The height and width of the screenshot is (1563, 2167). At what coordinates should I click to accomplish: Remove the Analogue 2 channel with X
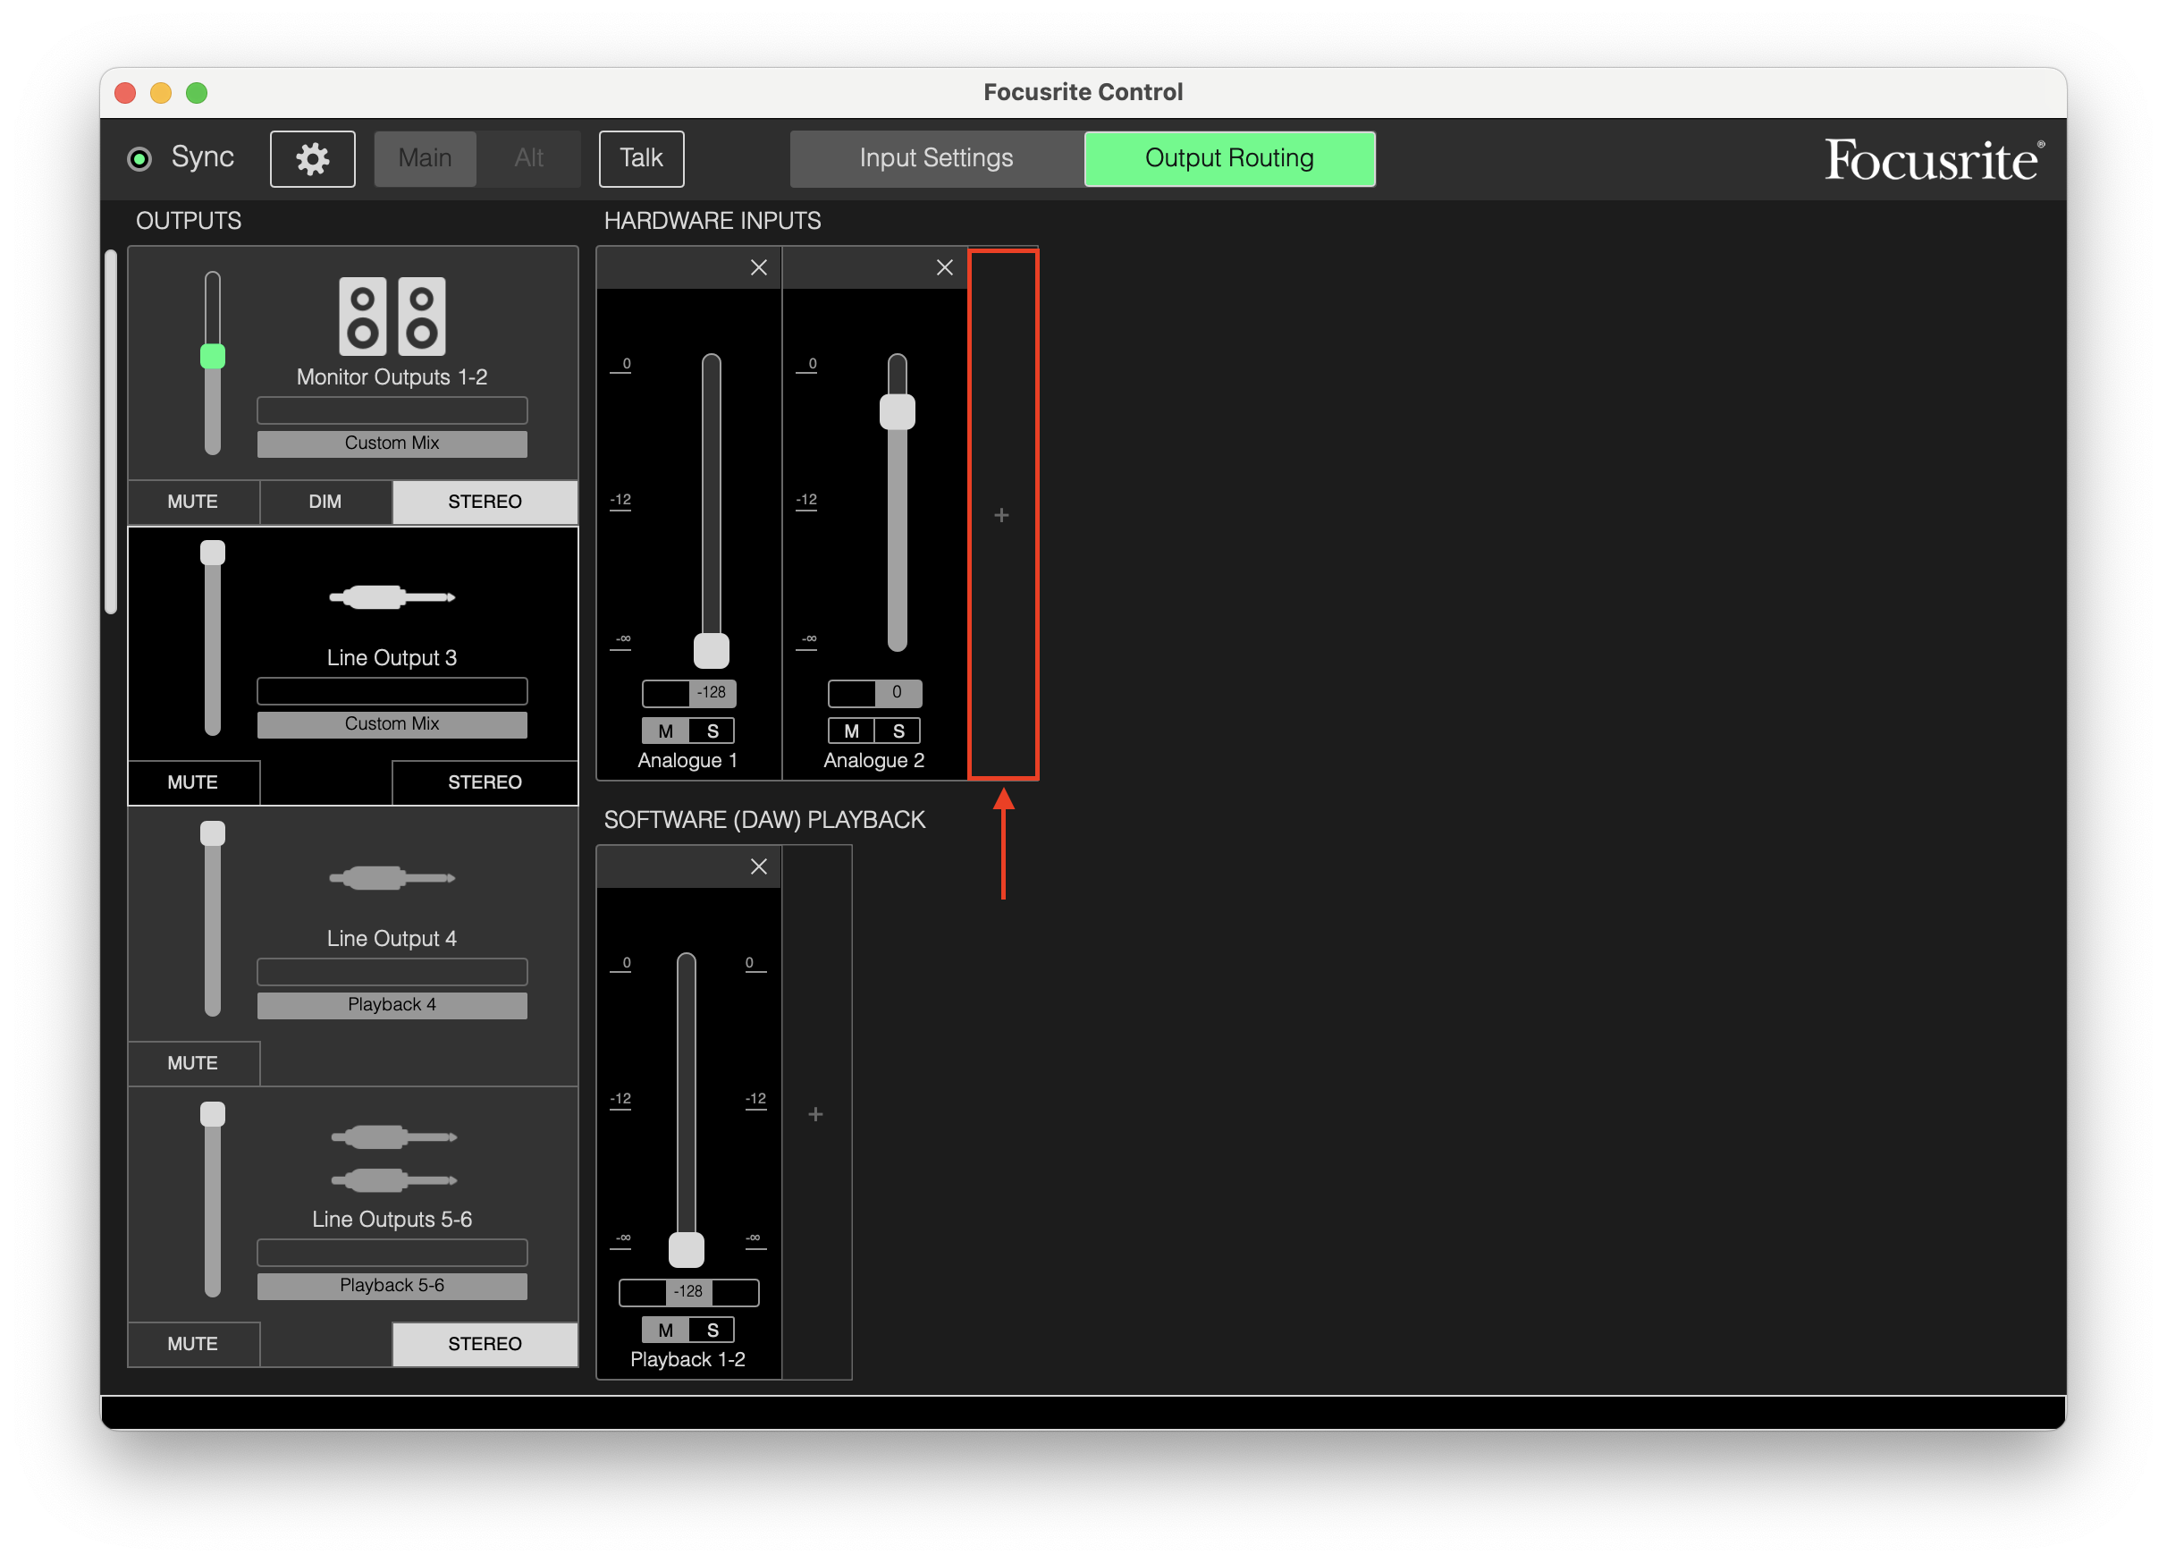pos(944,267)
